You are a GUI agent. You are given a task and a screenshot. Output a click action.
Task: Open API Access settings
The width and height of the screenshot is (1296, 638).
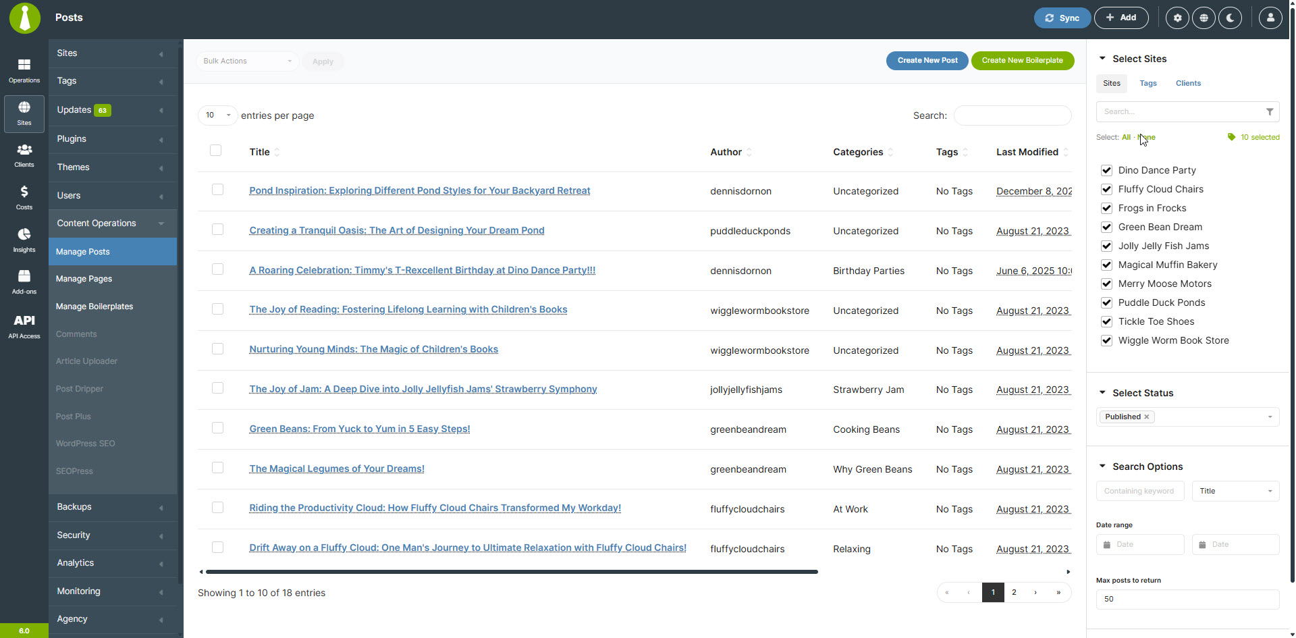pyautogui.click(x=24, y=325)
